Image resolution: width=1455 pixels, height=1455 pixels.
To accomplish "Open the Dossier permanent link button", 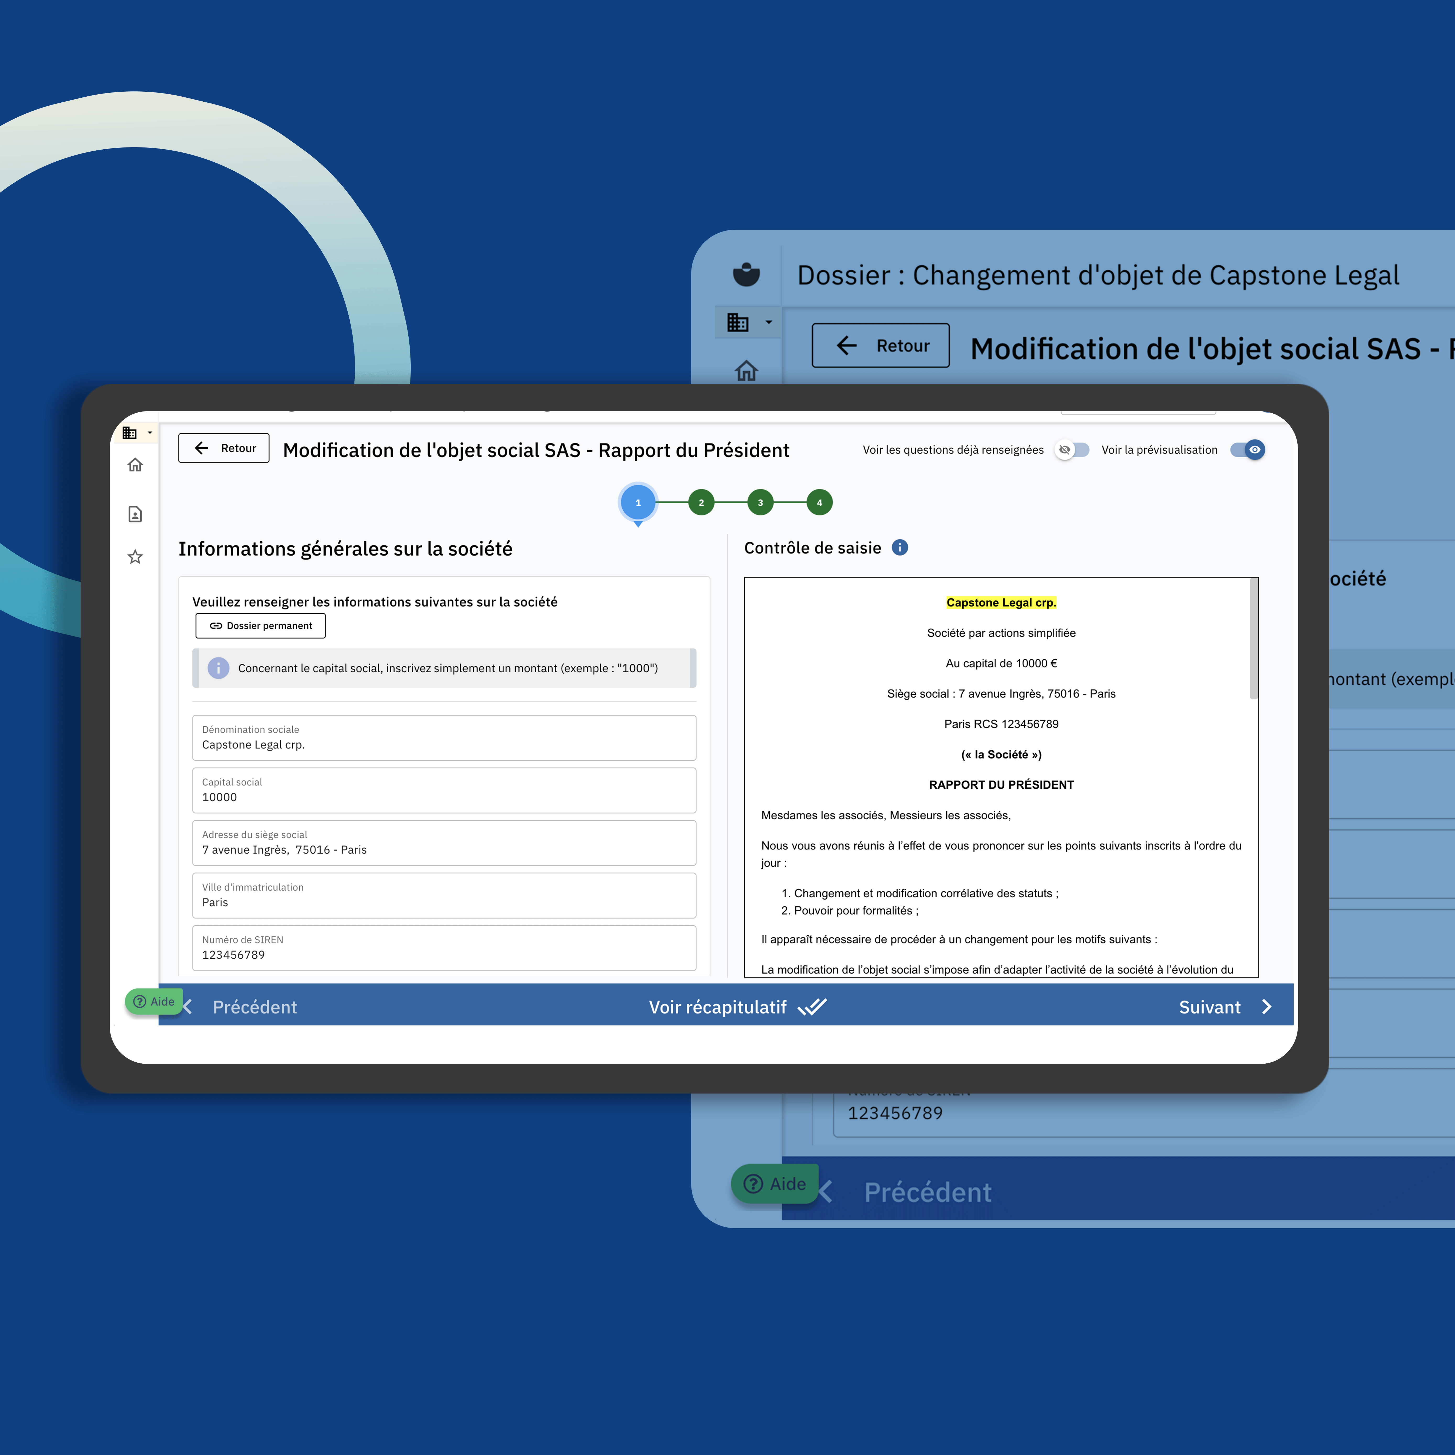I will pos(261,626).
